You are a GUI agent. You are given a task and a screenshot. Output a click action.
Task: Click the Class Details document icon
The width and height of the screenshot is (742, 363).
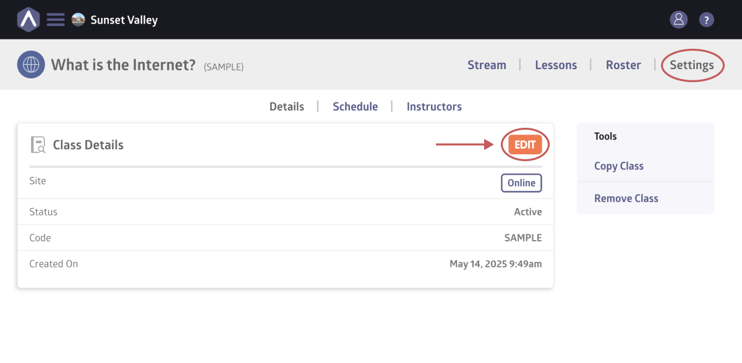pyautogui.click(x=38, y=145)
